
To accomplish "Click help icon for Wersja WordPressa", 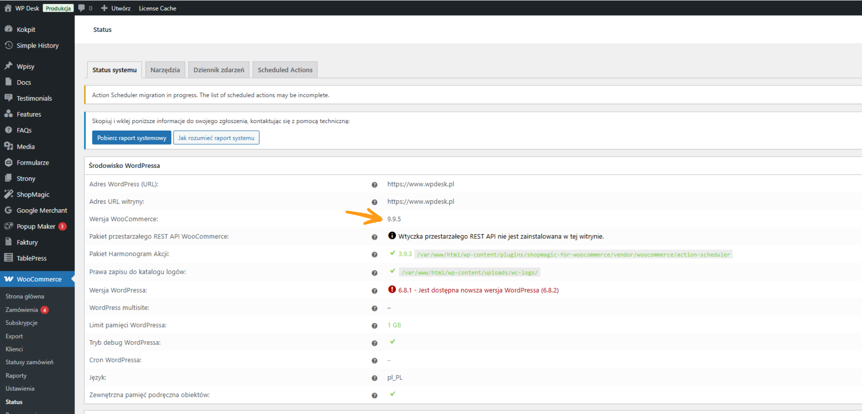I will pyautogui.click(x=374, y=291).
